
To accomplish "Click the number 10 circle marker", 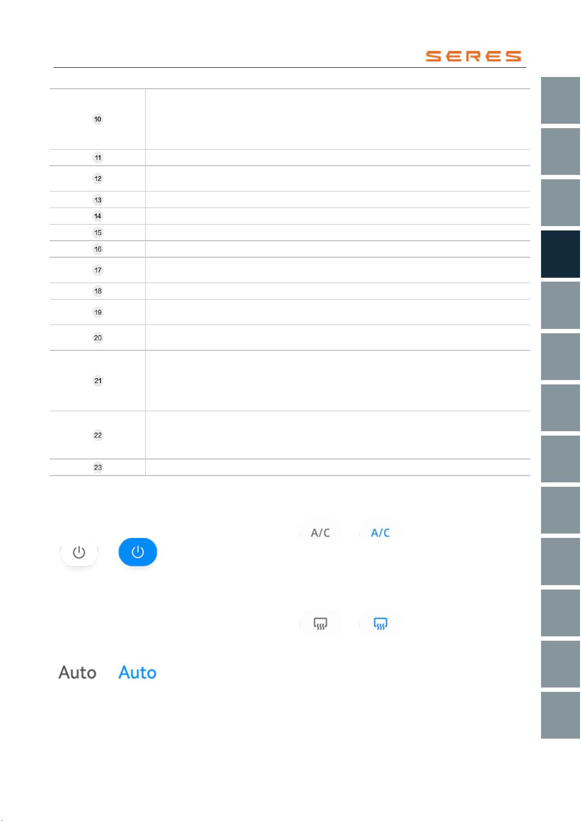I will pyautogui.click(x=98, y=119).
